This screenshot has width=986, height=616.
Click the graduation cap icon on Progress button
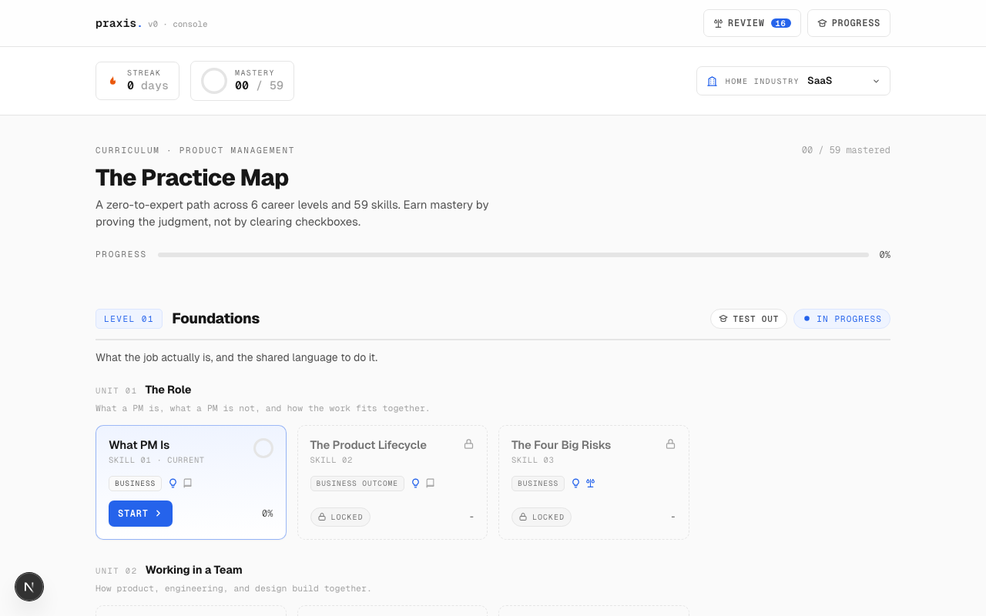(x=822, y=23)
